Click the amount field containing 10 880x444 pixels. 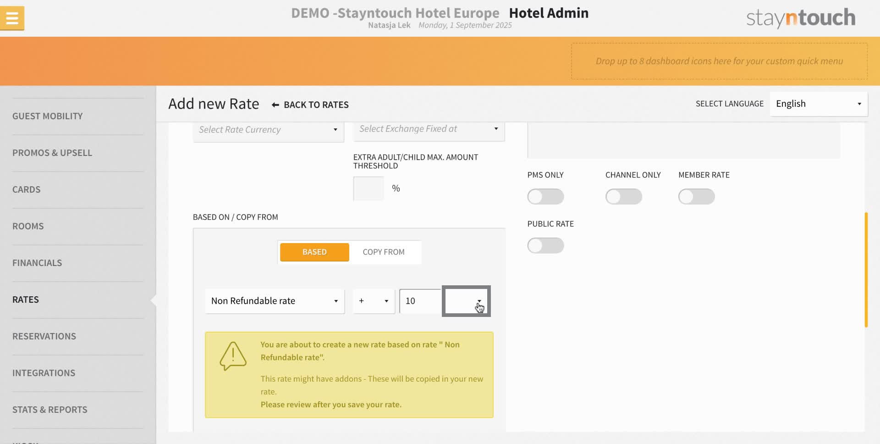click(x=420, y=301)
